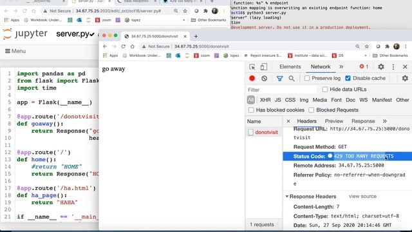Uncheck the Disable cache checkbox
The image size is (412, 232).
(348, 78)
